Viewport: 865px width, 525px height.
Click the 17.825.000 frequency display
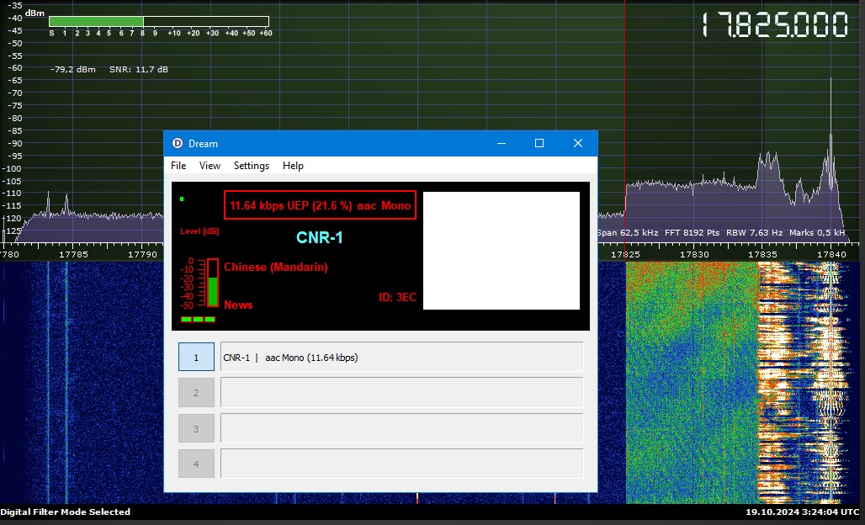point(774,24)
